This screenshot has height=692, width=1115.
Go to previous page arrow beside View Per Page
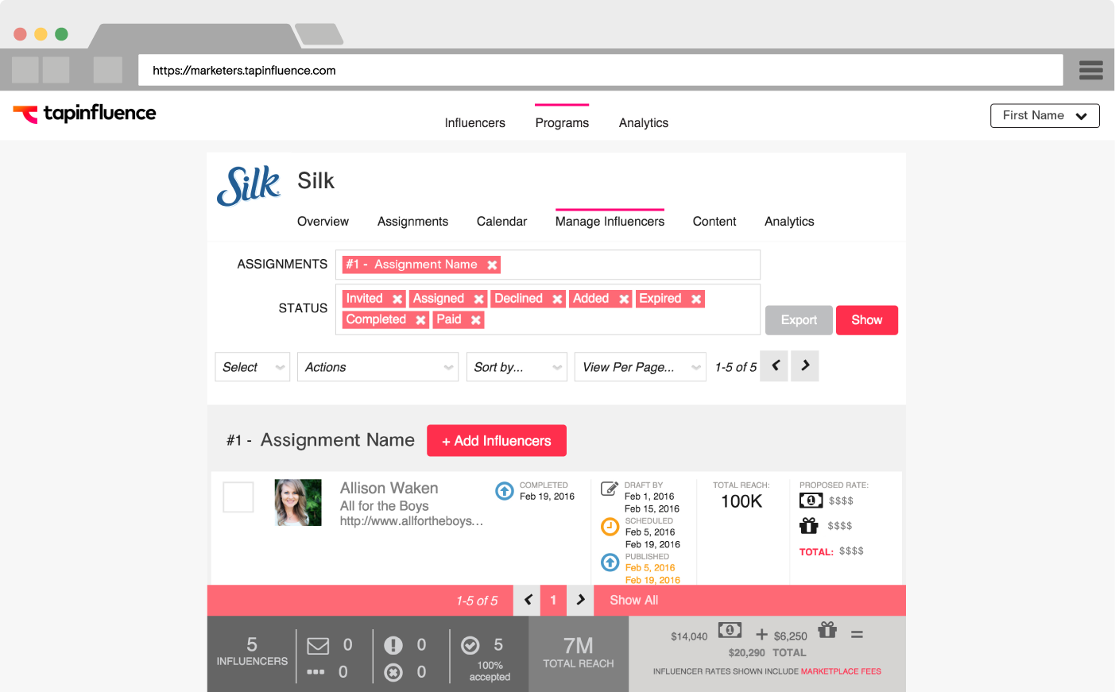coord(774,365)
